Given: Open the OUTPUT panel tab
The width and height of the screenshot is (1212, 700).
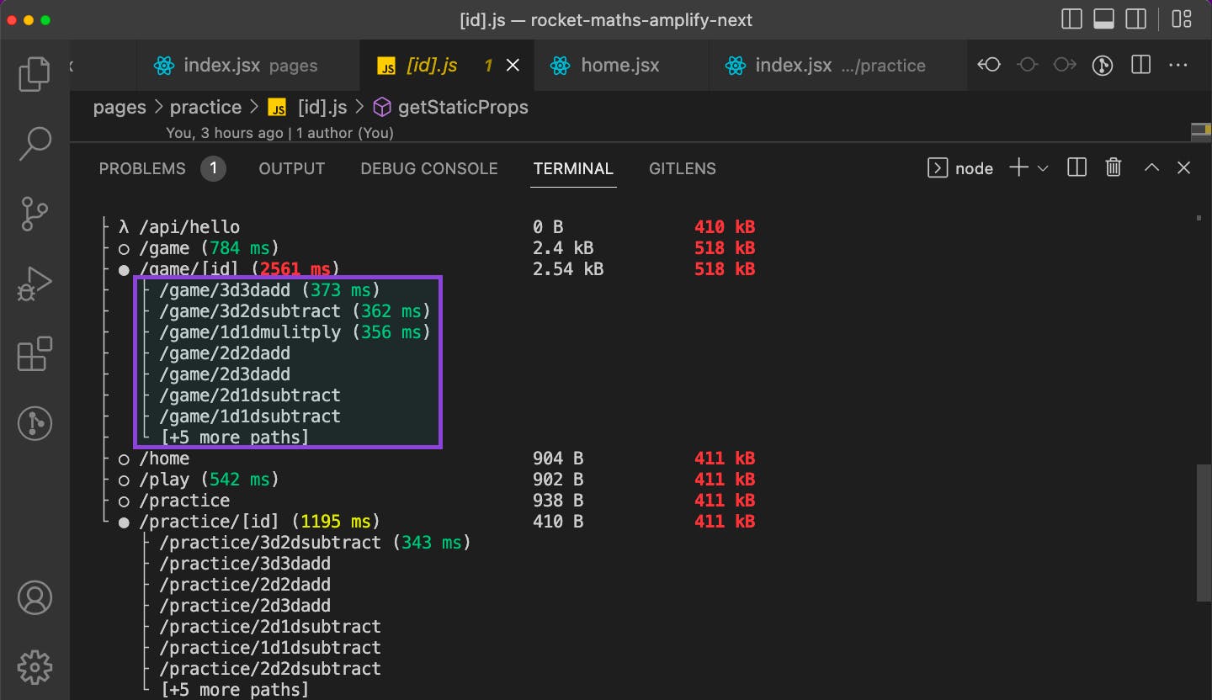Looking at the screenshot, I should 291,168.
